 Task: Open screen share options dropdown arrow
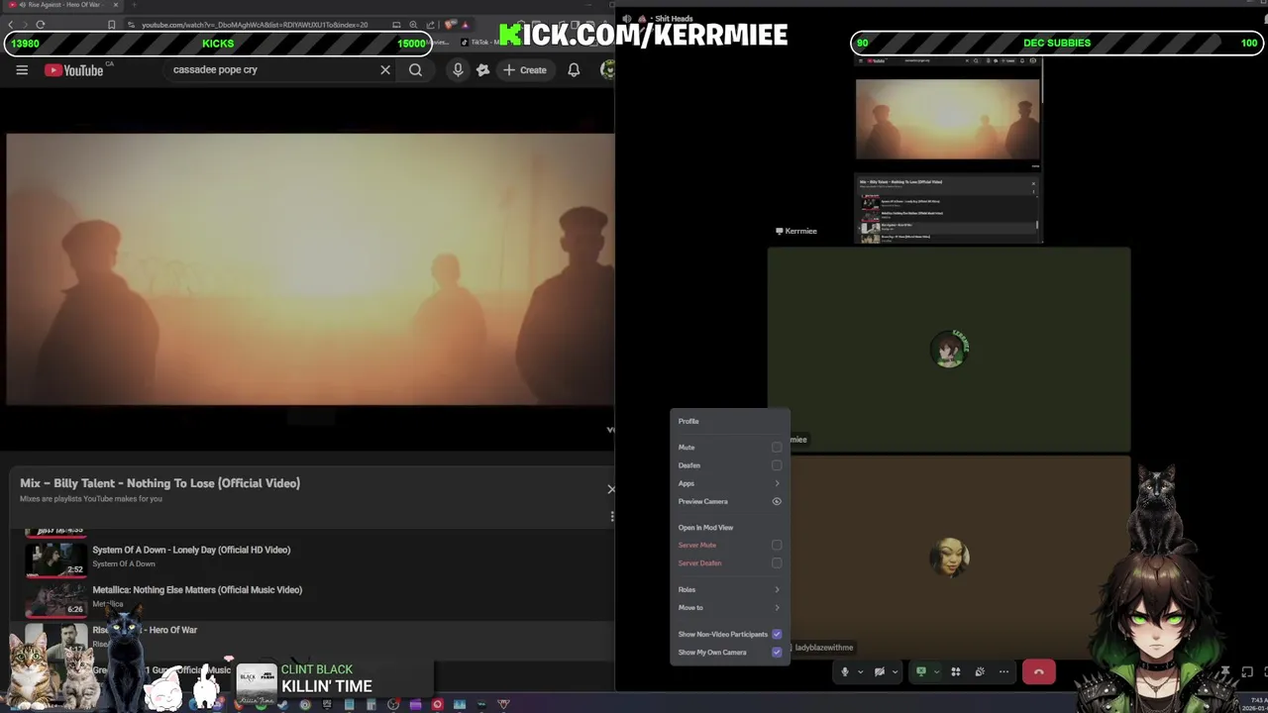(x=936, y=671)
